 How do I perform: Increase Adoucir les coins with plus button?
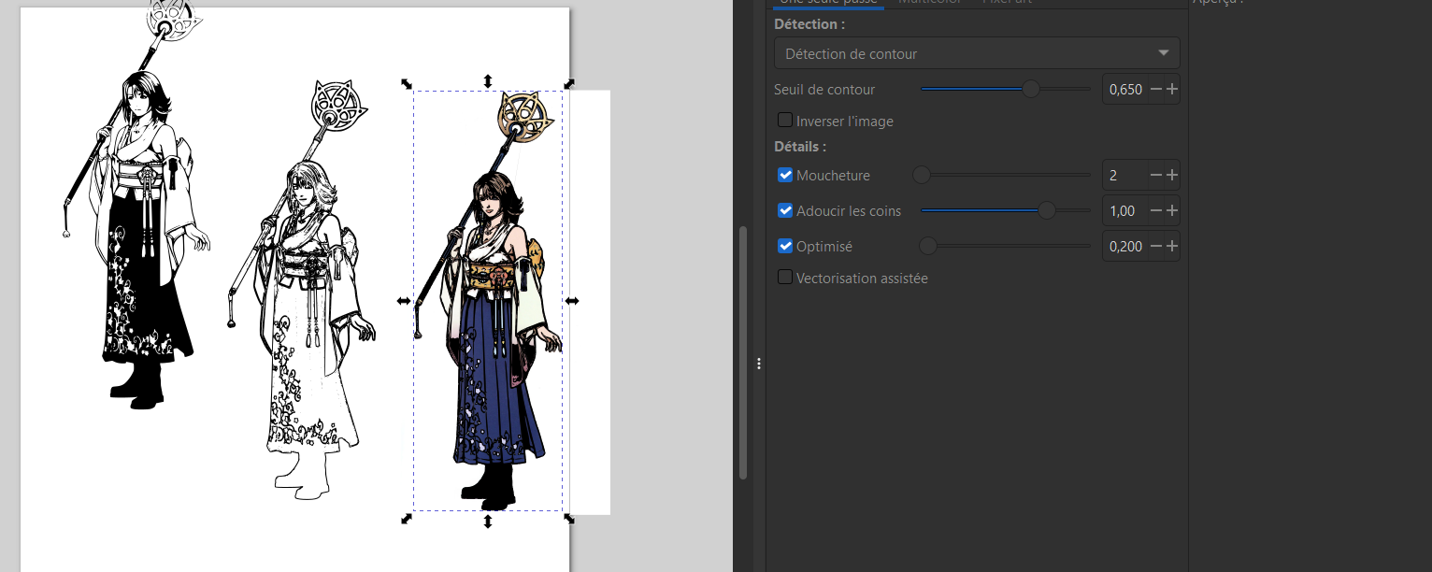pos(1172,211)
